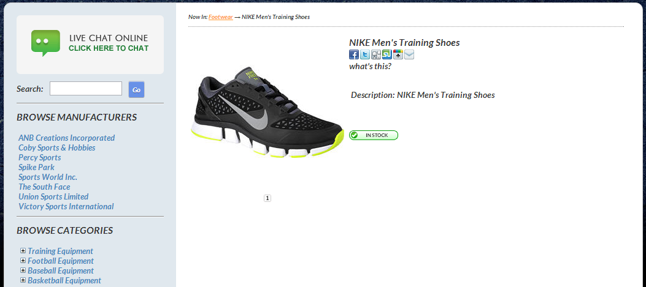Expand the Football Equipment category
Viewport: 646px width, 287px height.
pyautogui.click(x=23, y=261)
